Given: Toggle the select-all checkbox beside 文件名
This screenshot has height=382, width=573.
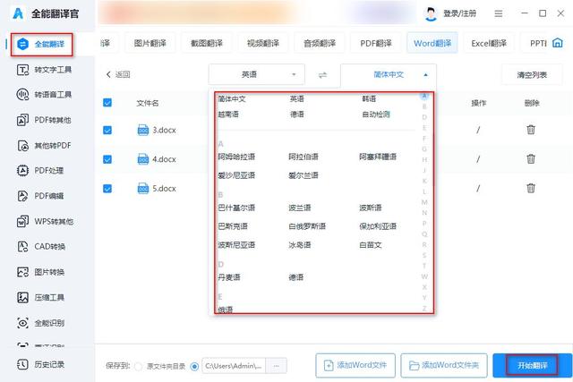Looking at the screenshot, I should click(x=107, y=103).
